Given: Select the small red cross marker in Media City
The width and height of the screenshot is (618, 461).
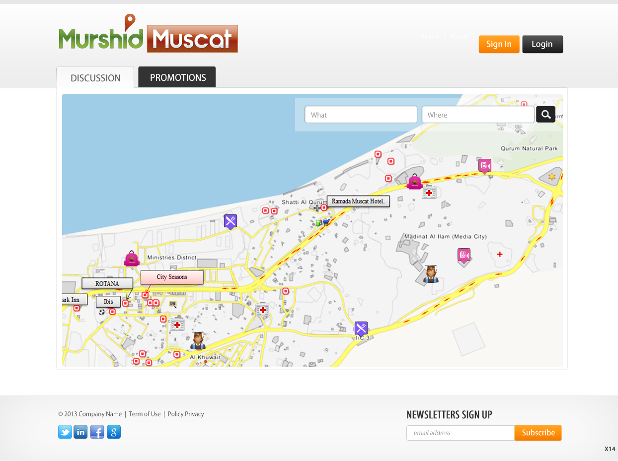Looking at the screenshot, I should [500, 254].
